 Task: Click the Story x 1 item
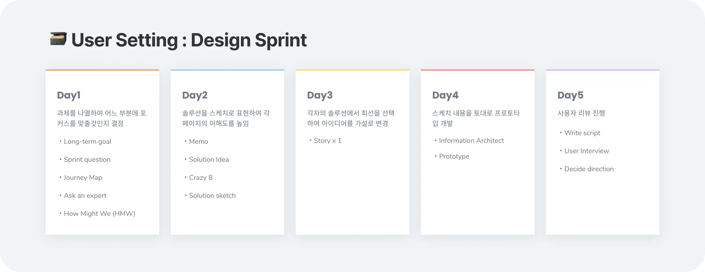point(327,141)
